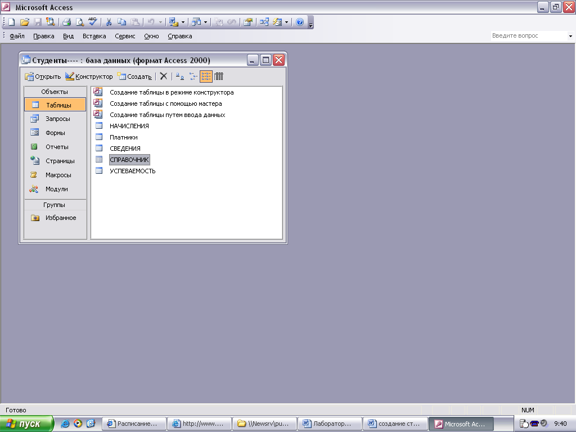Select Модули in Objects pane
This screenshot has height=432, width=576.
pos(55,189)
